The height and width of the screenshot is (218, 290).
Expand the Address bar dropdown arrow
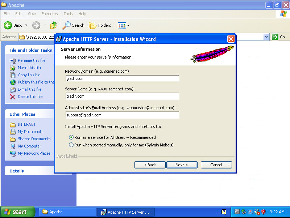pyautogui.click(x=266, y=37)
